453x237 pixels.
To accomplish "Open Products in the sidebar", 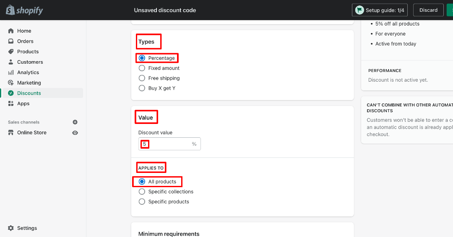I will click(28, 52).
